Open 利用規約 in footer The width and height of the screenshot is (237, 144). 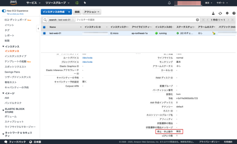(x=228, y=142)
